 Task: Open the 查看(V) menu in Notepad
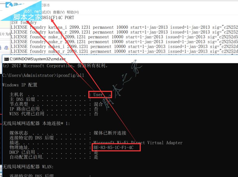click(x=59, y=12)
